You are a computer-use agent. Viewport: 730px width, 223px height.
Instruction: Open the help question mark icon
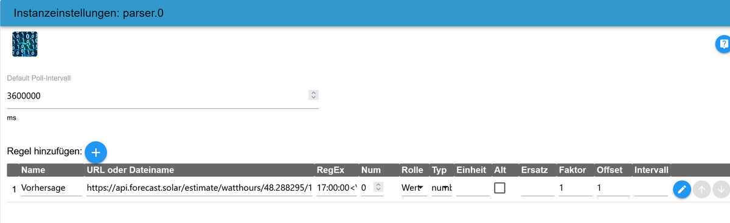click(x=723, y=44)
